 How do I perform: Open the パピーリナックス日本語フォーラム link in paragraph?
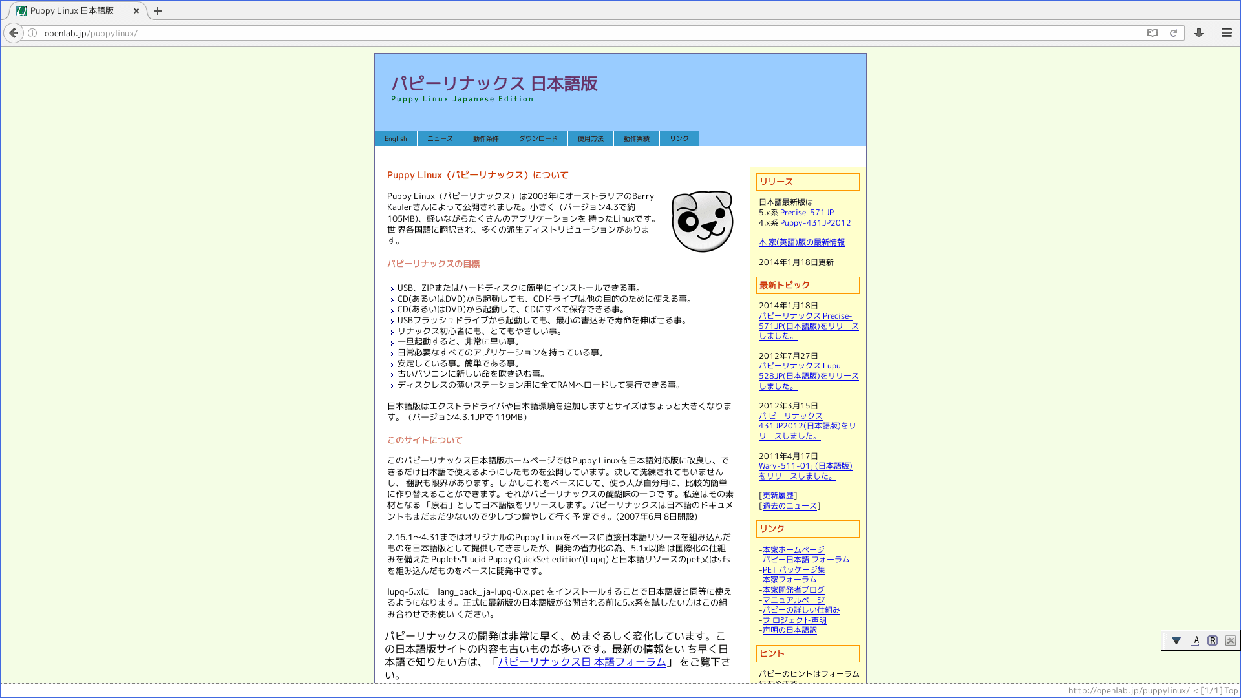point(582,662)
